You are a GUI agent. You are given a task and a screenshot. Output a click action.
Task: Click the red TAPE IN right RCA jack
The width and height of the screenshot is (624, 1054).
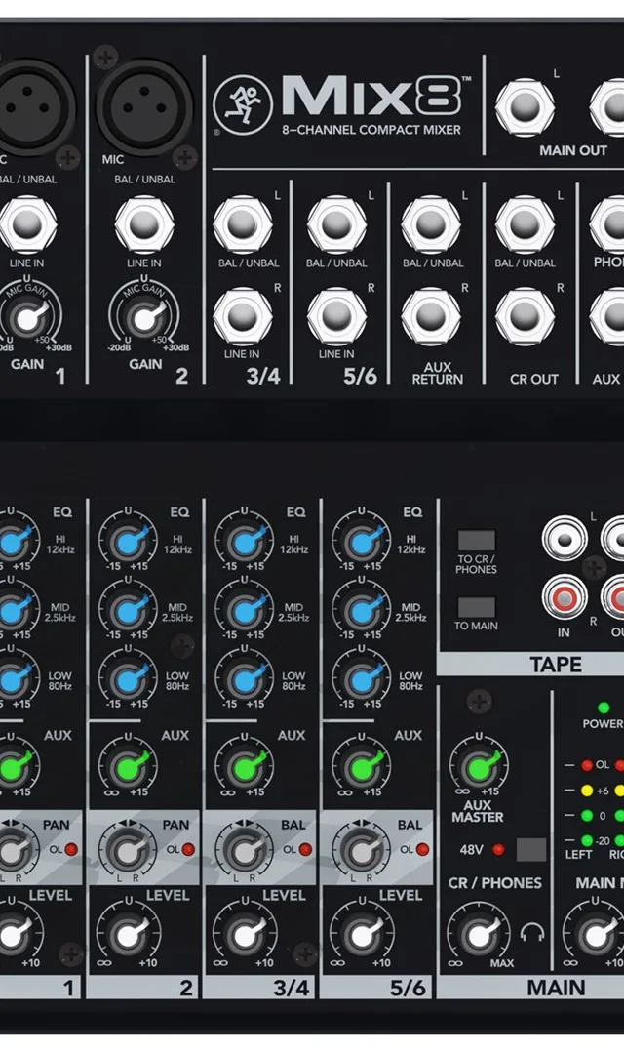tap(565, 597)
